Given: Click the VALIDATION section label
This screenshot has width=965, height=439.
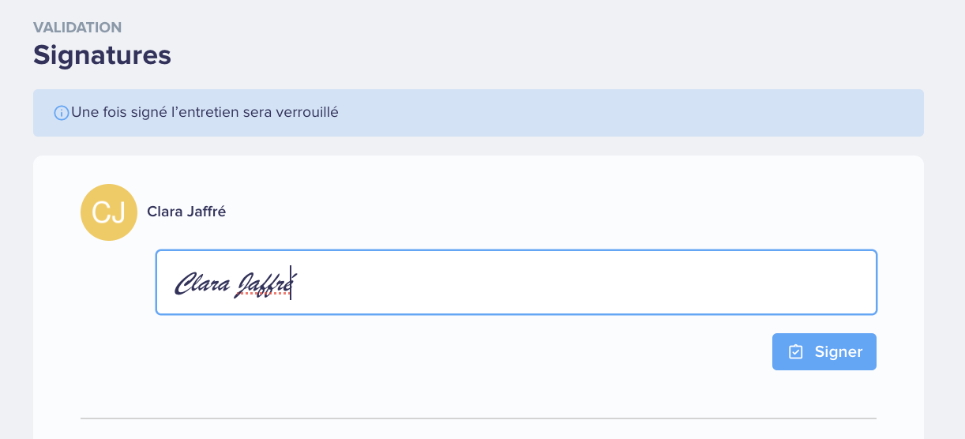Looking at the screenshot, I should coord(77,28).
